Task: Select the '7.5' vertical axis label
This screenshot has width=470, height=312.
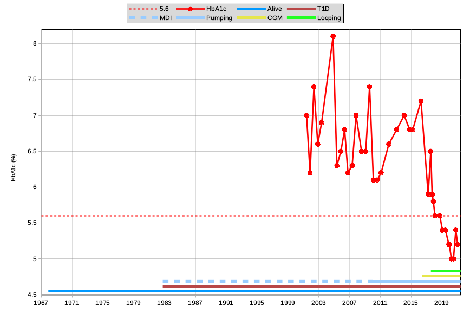Action: click(x=32, y=80)
